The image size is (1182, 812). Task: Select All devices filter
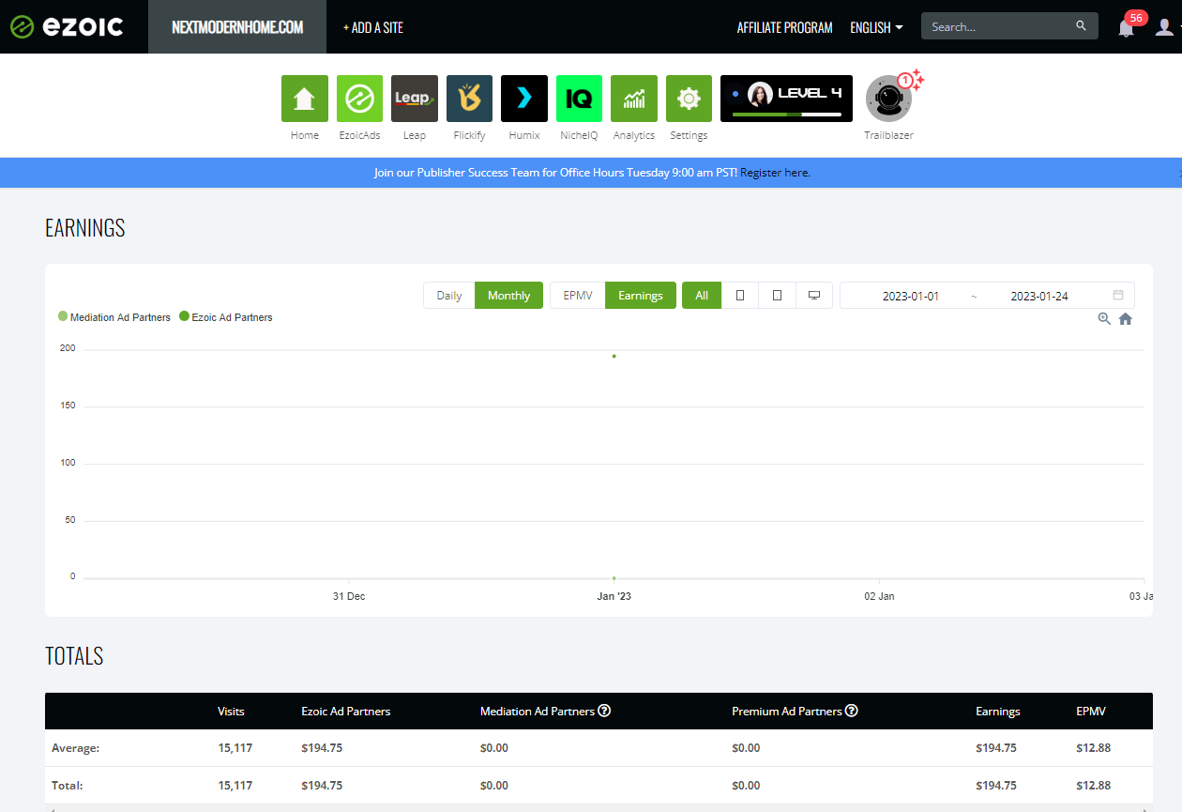[x=702, y=296]
